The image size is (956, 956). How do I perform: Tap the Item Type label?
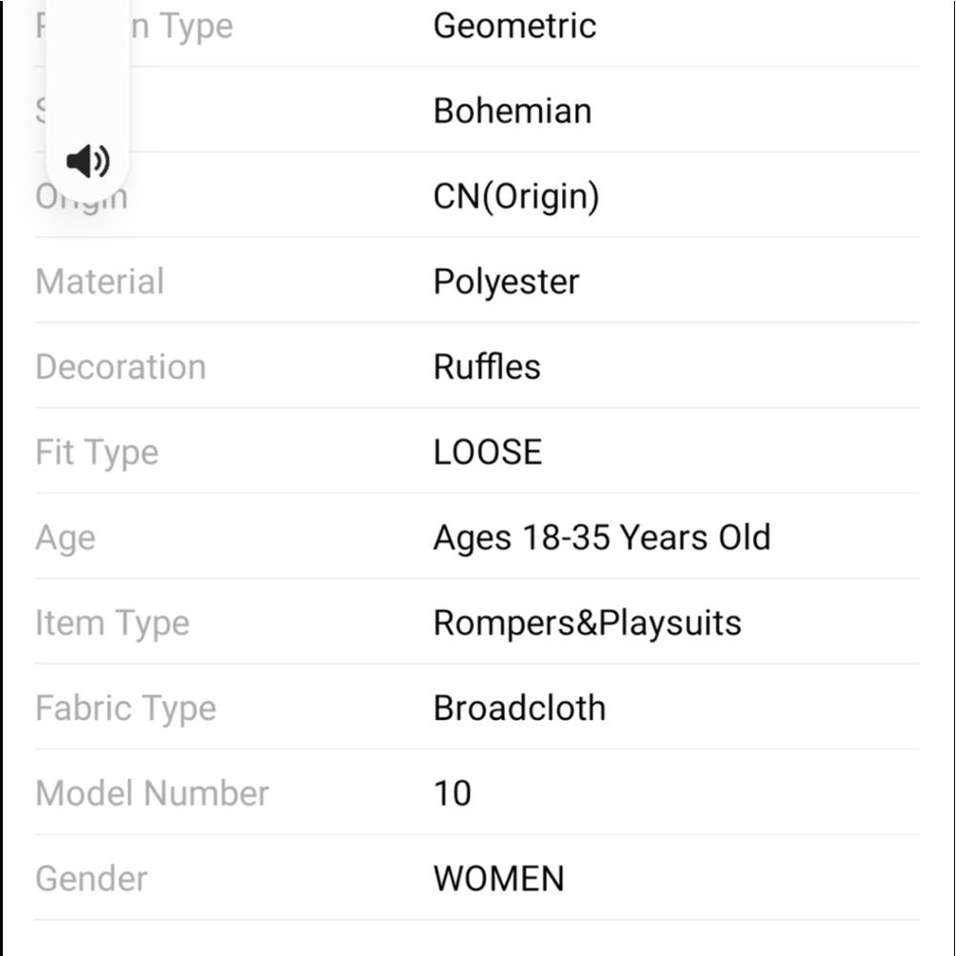point(112,623)
